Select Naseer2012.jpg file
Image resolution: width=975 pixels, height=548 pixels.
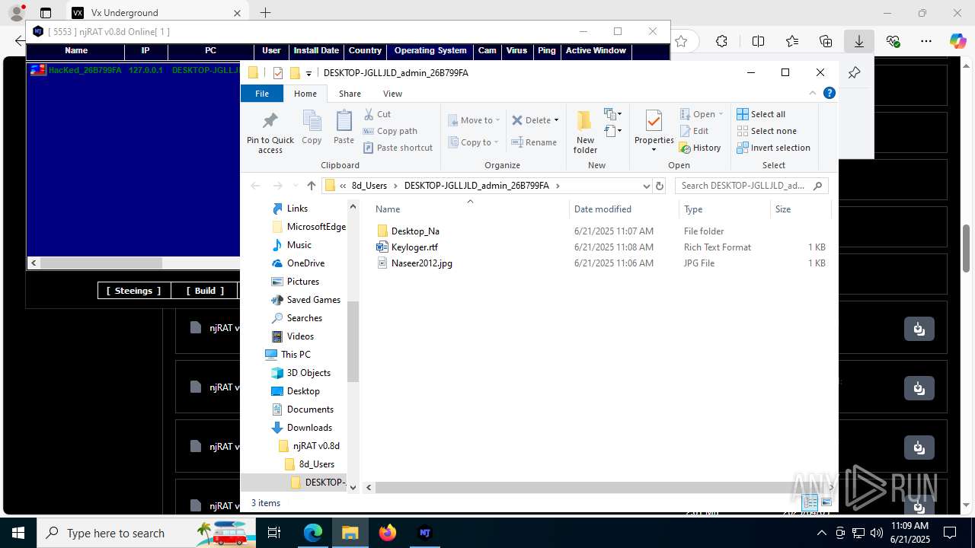tap(421, 263)
